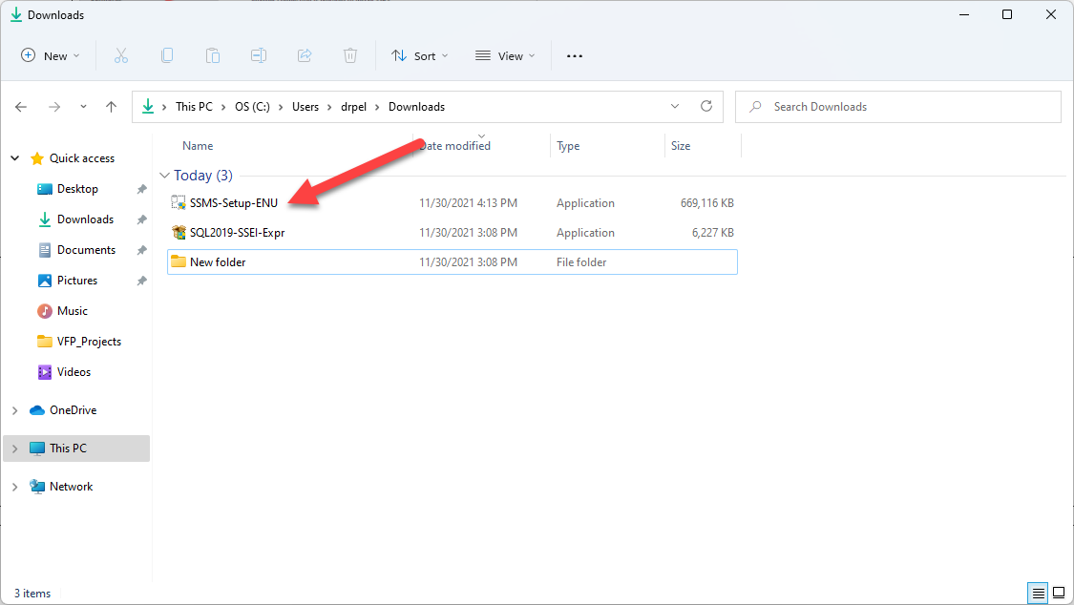Select Music in the navigation pane
This screenshot has width=1074, height=605.
(x=72, y=311)
